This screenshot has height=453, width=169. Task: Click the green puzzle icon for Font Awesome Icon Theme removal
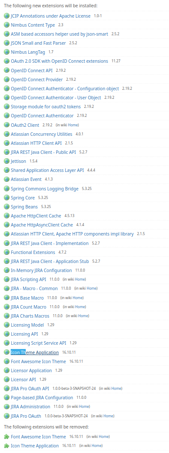(6, 437)
